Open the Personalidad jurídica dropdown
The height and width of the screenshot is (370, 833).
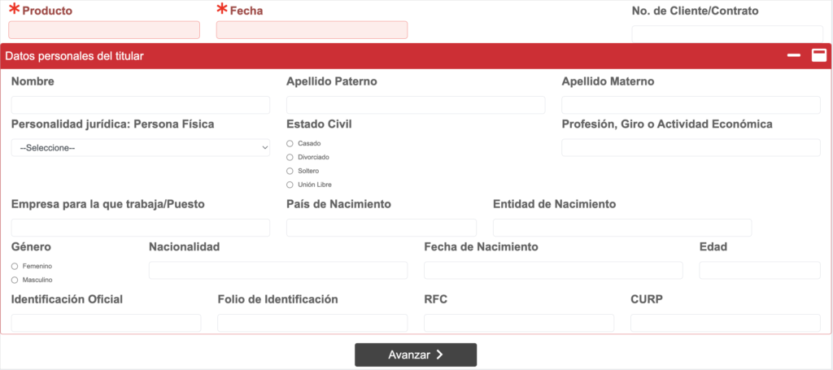click(141, 148)
